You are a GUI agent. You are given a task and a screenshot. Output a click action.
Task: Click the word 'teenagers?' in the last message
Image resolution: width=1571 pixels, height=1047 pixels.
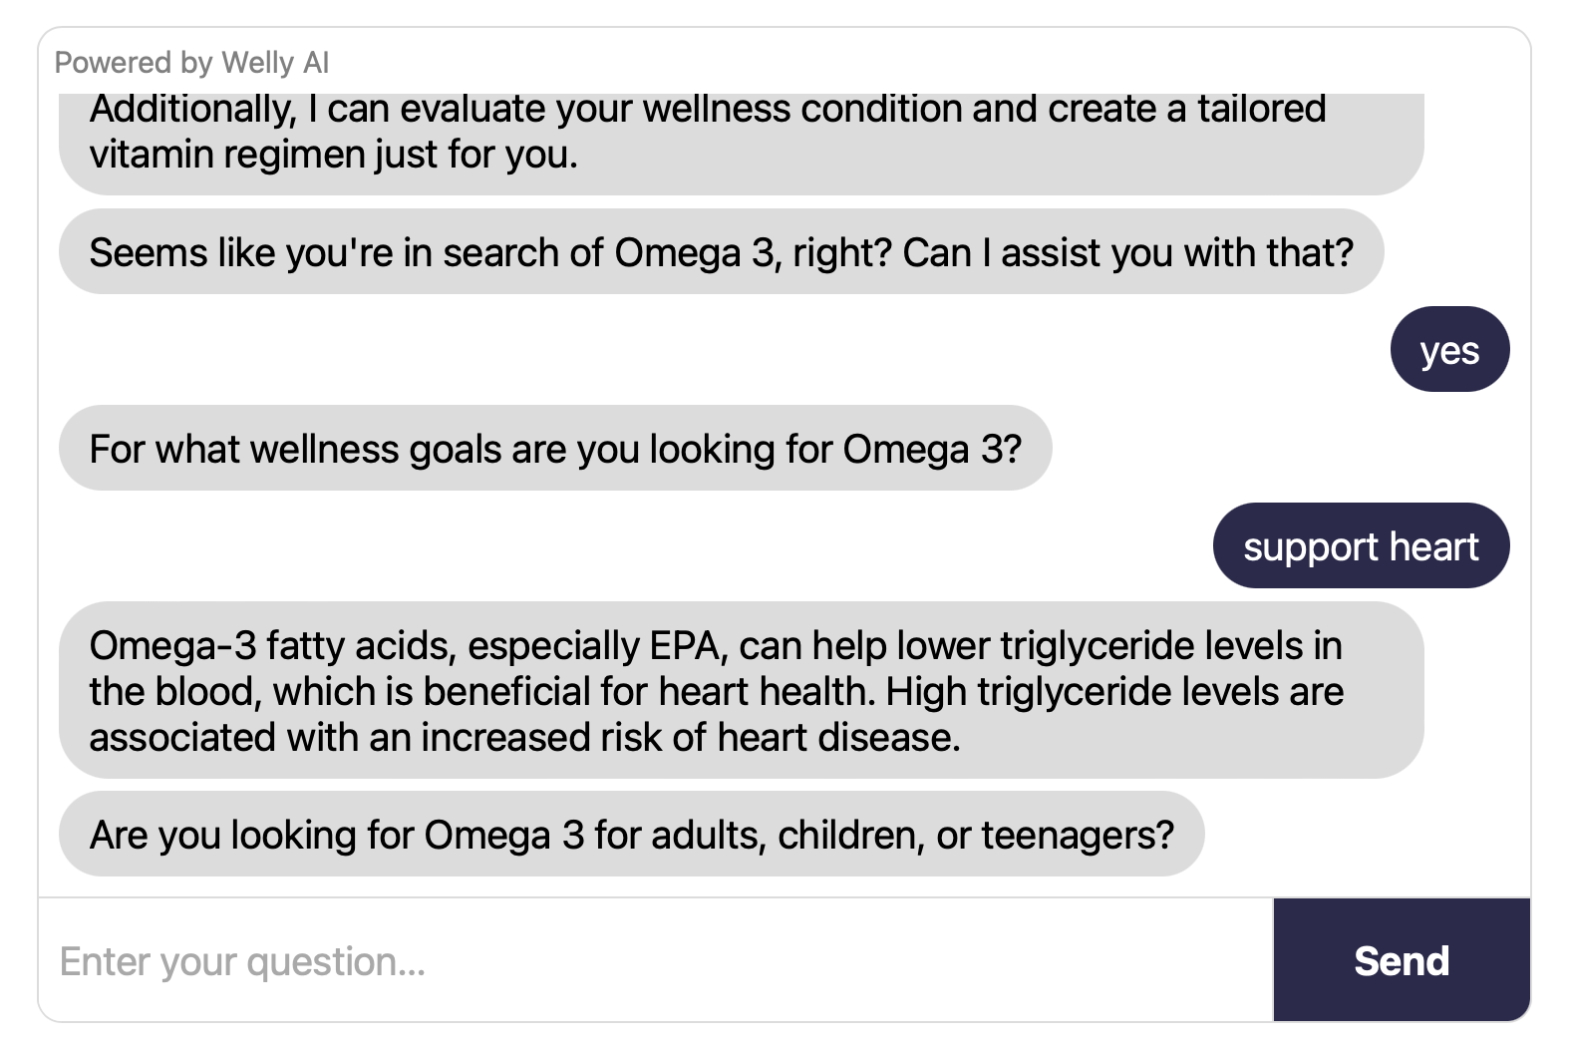point(1078,835)
